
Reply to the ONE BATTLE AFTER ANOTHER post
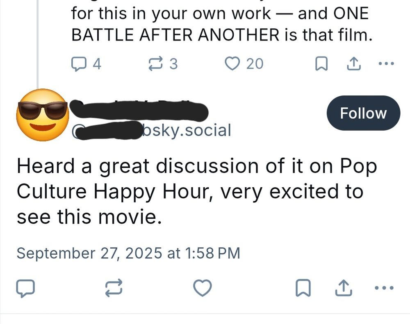click(80, 63)
